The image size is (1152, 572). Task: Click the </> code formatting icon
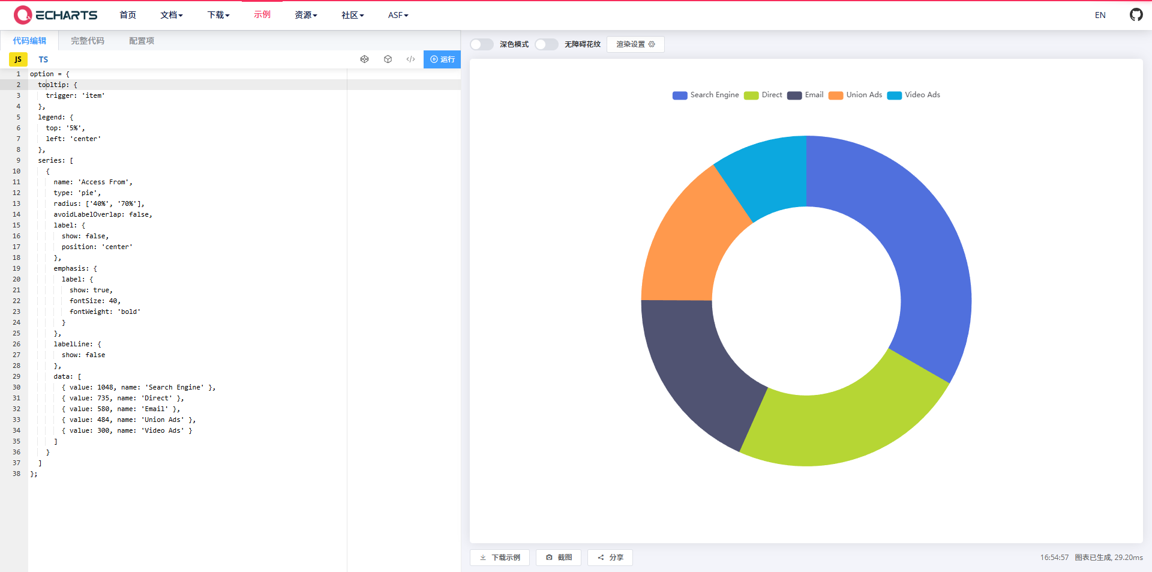click(410, 59)
